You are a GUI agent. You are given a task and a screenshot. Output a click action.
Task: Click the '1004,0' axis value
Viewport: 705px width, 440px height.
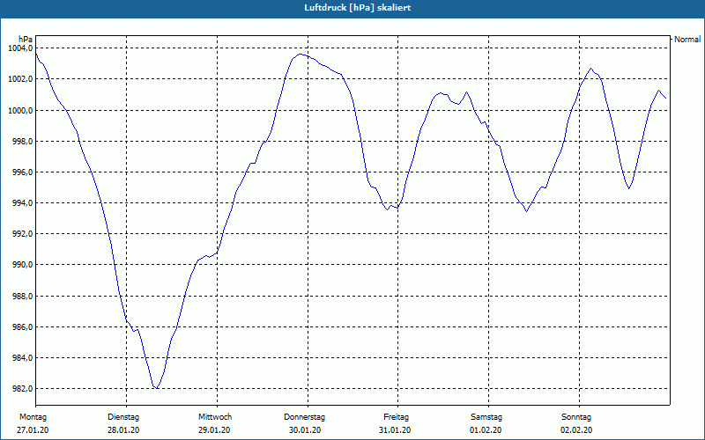[20, 48]
